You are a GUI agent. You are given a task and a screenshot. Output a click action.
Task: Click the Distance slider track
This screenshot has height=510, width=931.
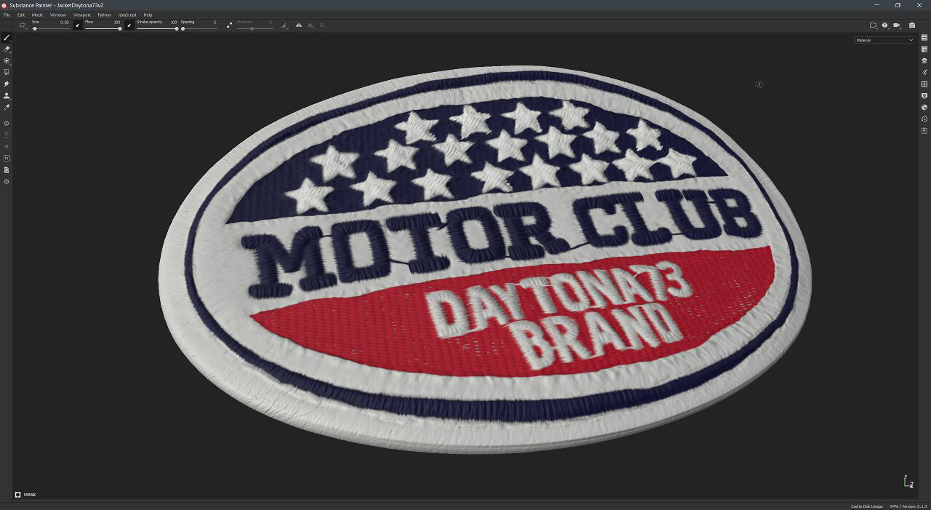(255, 29)
